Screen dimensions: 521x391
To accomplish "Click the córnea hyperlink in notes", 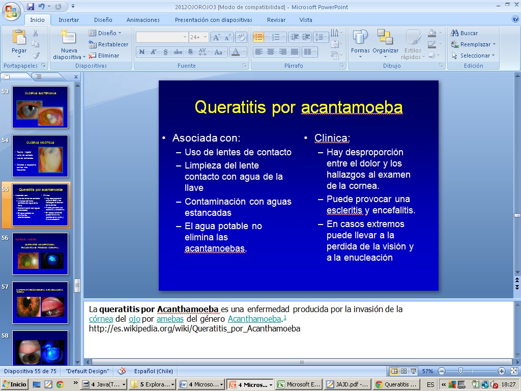I will tap(97, 319).
